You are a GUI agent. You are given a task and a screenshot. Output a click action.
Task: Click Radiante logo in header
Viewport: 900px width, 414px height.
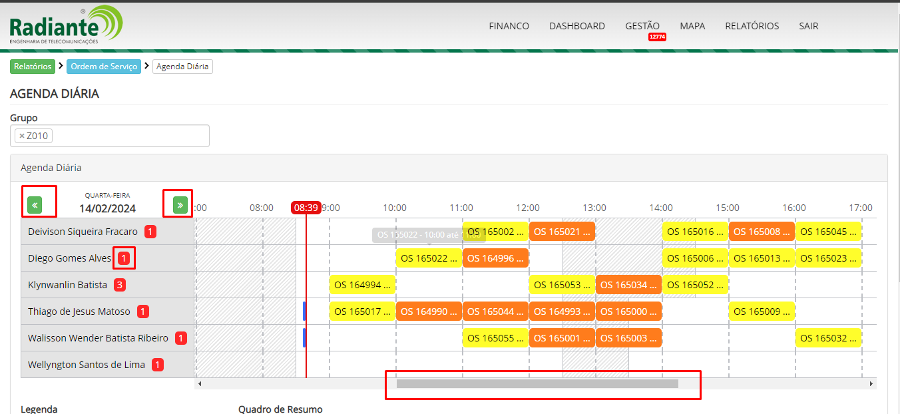(x=66, y=25)
